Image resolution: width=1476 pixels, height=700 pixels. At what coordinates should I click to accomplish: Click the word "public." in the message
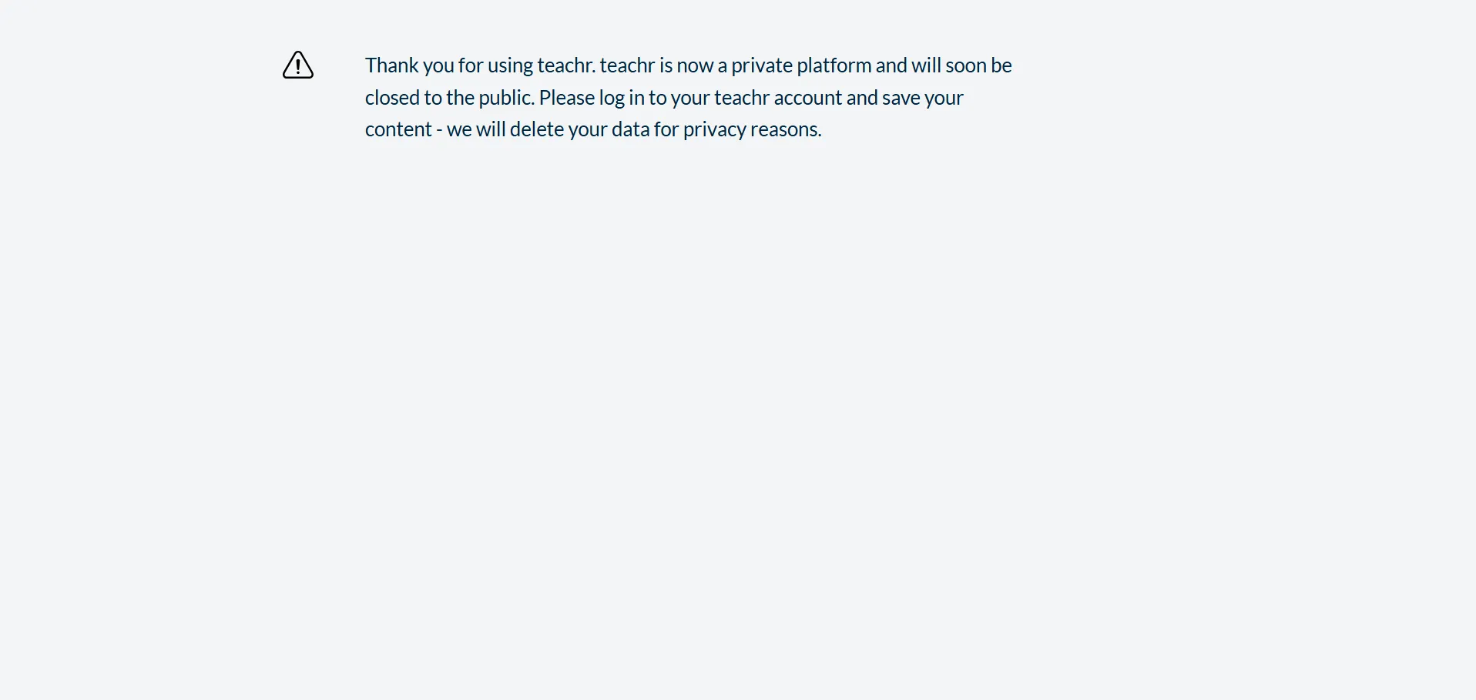(506, 98)
